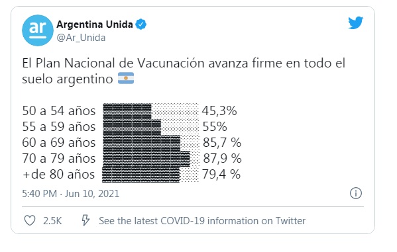Click the 5:40 PM Jun 10, 2021 timestamp
Viewport: 397px width, 252px height.
point(71,194)
